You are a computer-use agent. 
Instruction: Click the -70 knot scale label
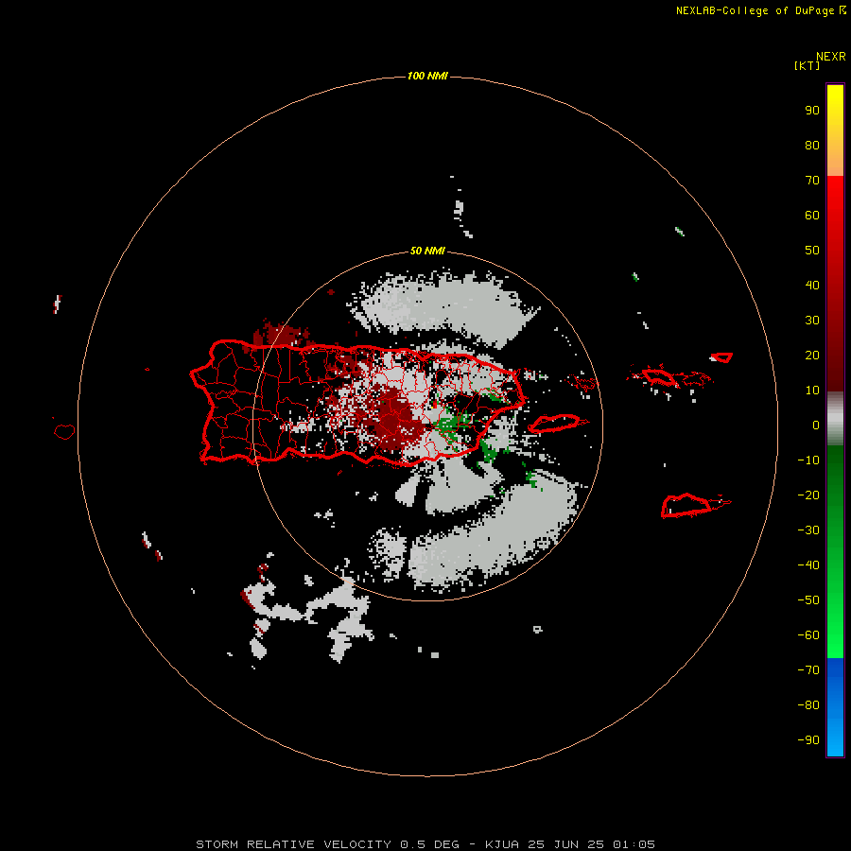coord(808,670)
